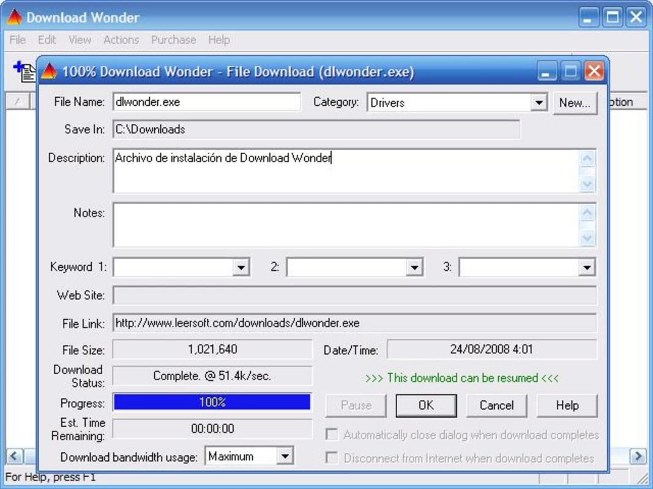This screenshot has width=653, height=489.
Task: Open the View menu
Action: pyautogui.click(x=80, y=40)
